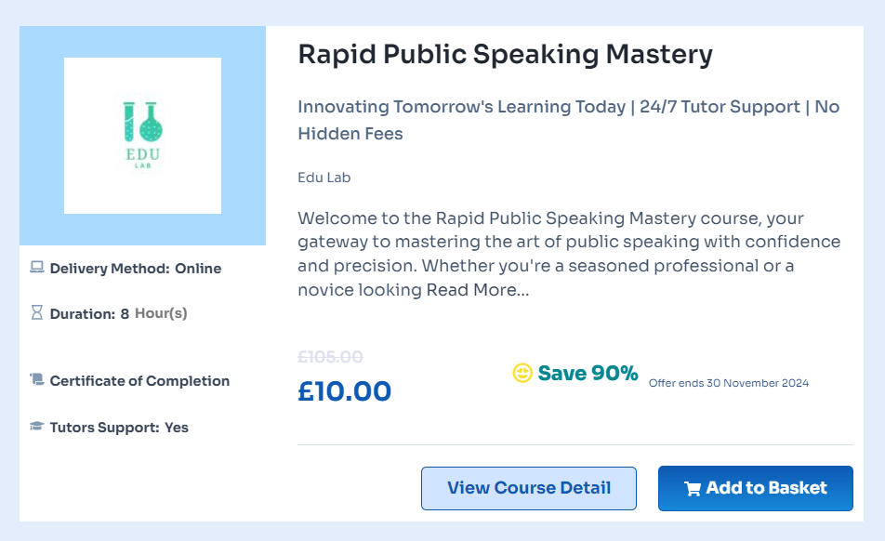Viewport: 885px width, 541px height.
Task: Click the Edu Lab flask logo
Action: (141, 134)
